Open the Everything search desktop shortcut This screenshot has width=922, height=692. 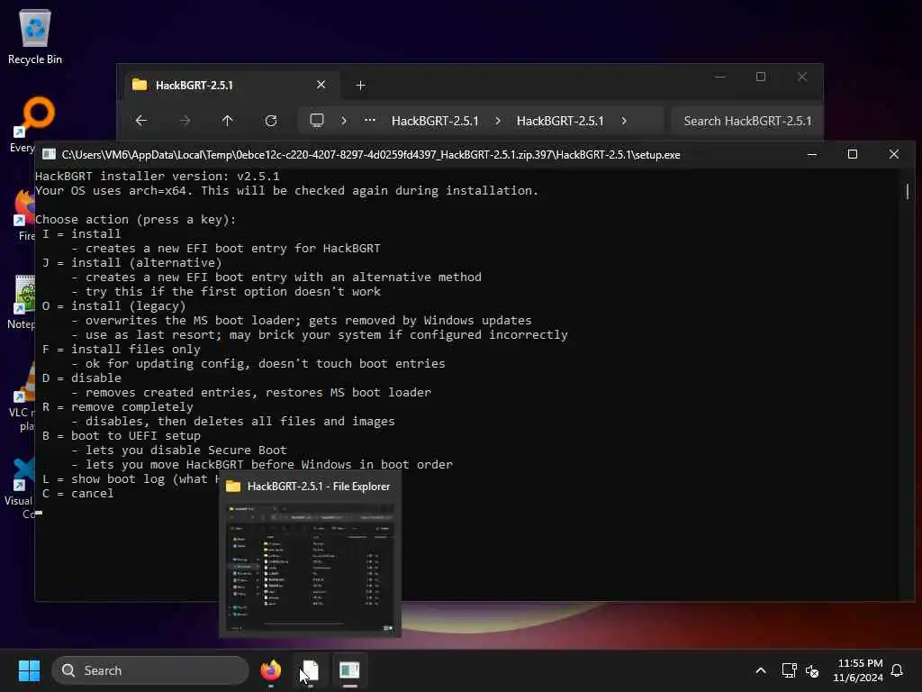(x=35, y=124)
